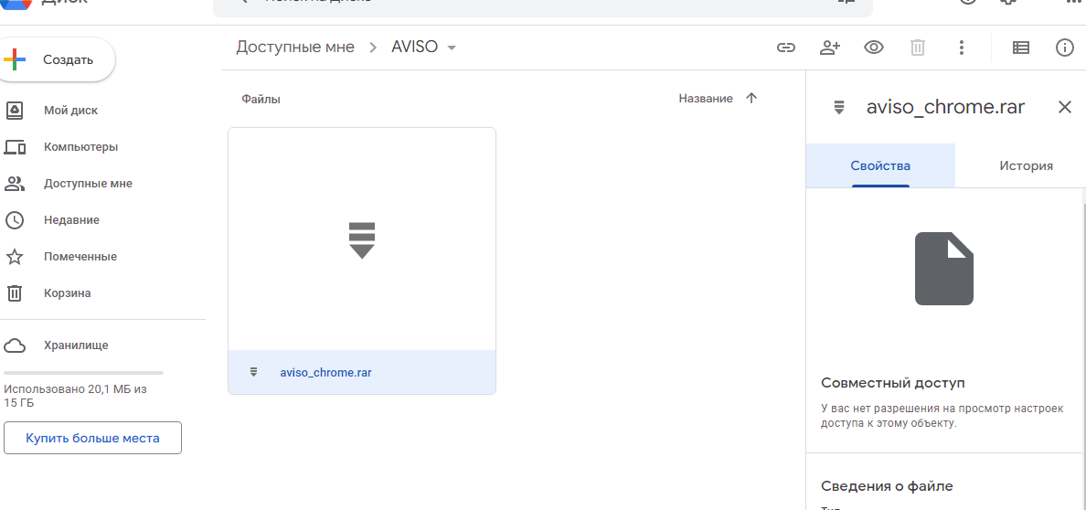
Task: Select the aviso_chrome.rar thumbnail preview
Action: tap(361, 239)
